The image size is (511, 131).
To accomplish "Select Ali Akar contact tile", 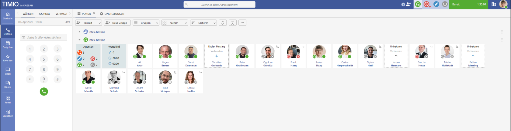I will (x=140, y=56).
